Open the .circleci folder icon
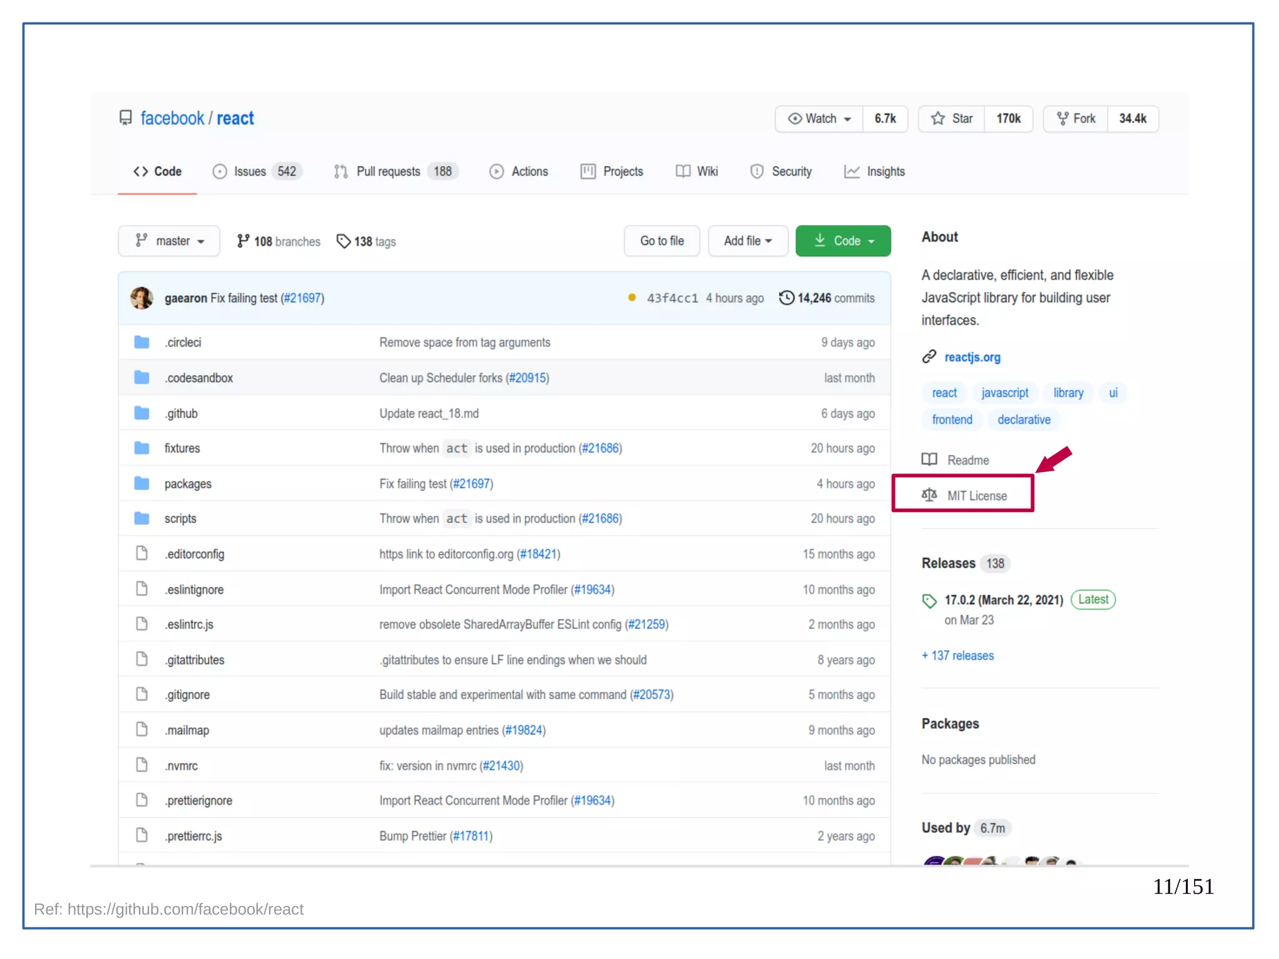1279x959 pixels. tap(142, 342)
